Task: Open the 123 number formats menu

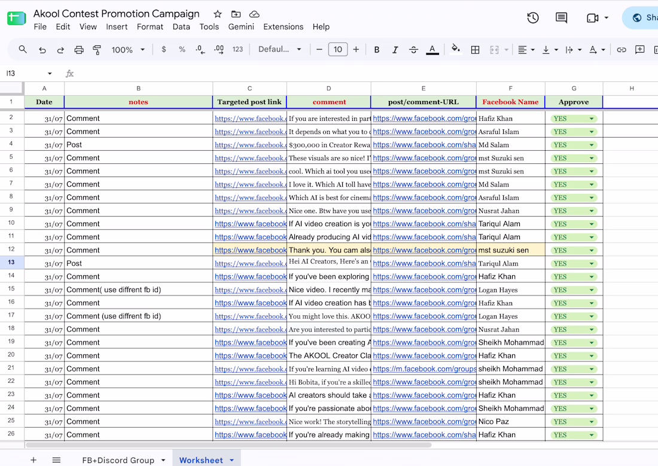Action: pos(237,50)
